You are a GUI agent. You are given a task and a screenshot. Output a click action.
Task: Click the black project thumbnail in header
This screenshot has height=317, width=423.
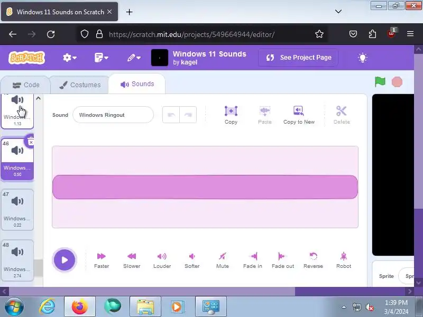[160, 58]
